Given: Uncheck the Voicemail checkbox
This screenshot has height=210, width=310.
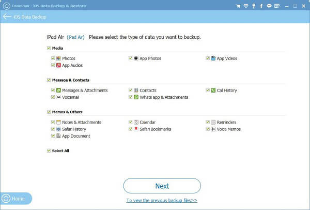Looking at the screenshot, I should coord(53,97).
